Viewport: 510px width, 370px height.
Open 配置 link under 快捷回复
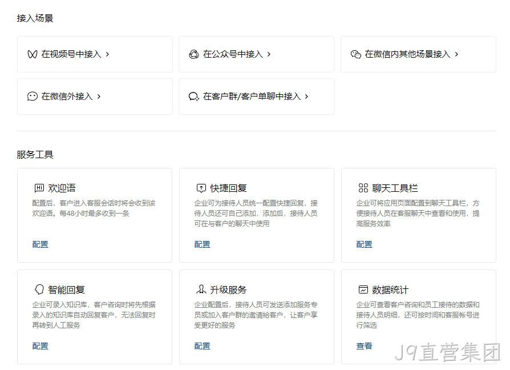(203, 244)
